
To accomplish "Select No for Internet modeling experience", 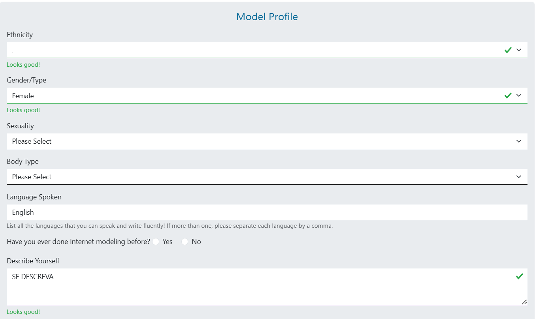I will [x=185, y=242].
